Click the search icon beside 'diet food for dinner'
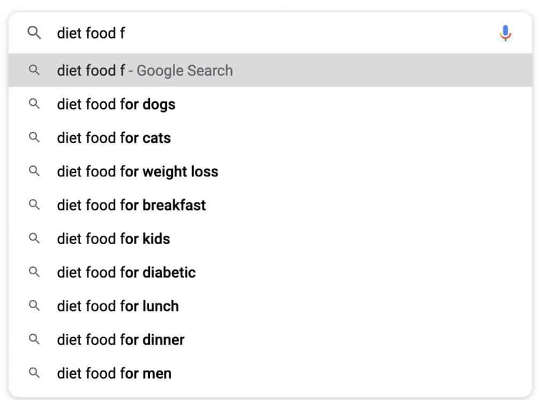This screenshot has height=400, width=548. 34,339
